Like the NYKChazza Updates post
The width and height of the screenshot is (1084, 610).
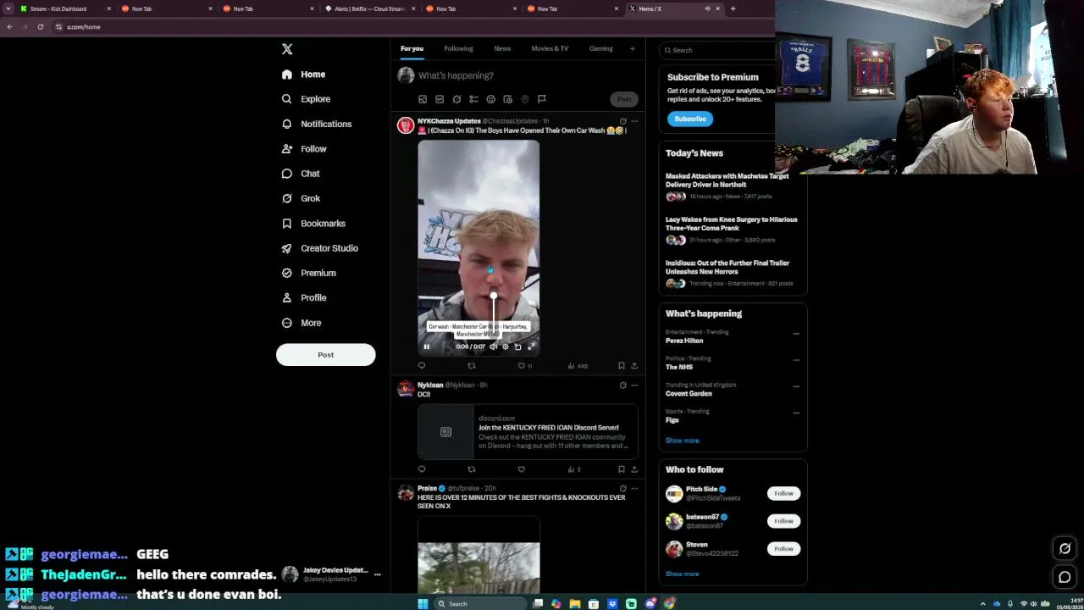tap(522, 366)
